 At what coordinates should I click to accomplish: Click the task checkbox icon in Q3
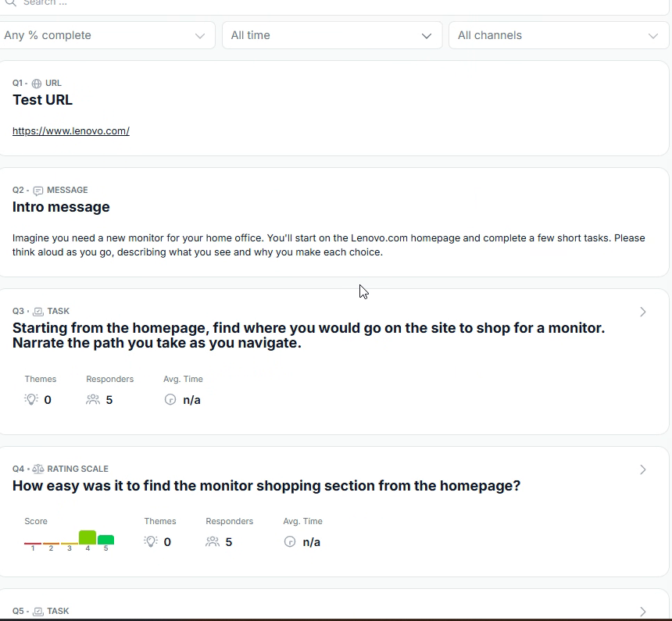38,312
